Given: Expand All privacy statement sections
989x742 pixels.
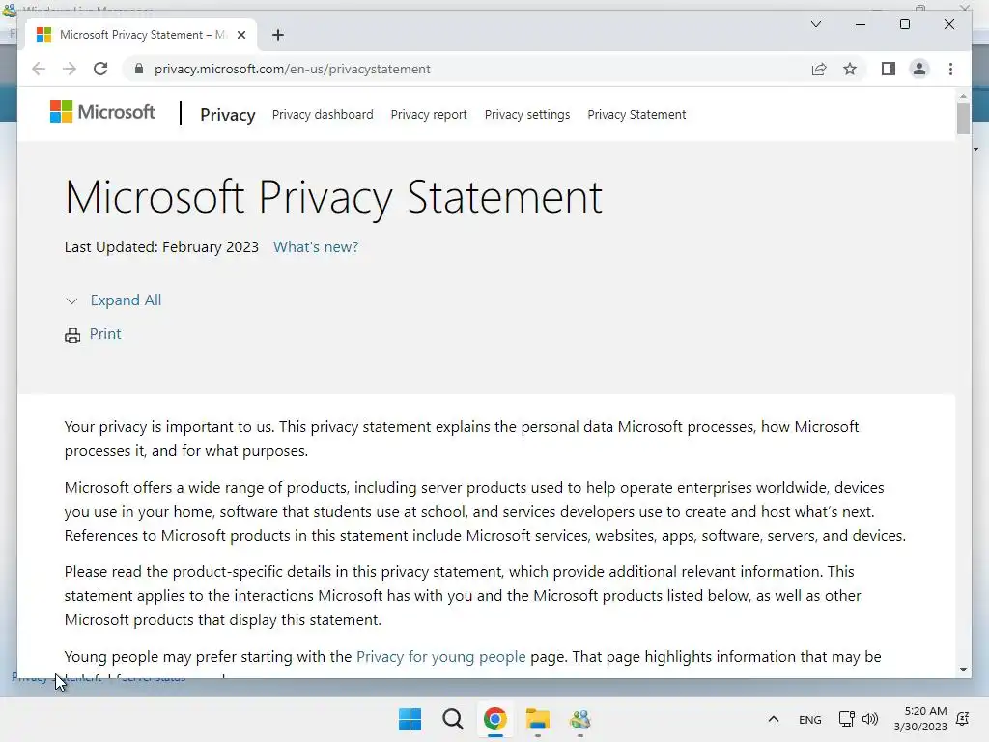Looking at the screenshot, I should pos(126,300).
